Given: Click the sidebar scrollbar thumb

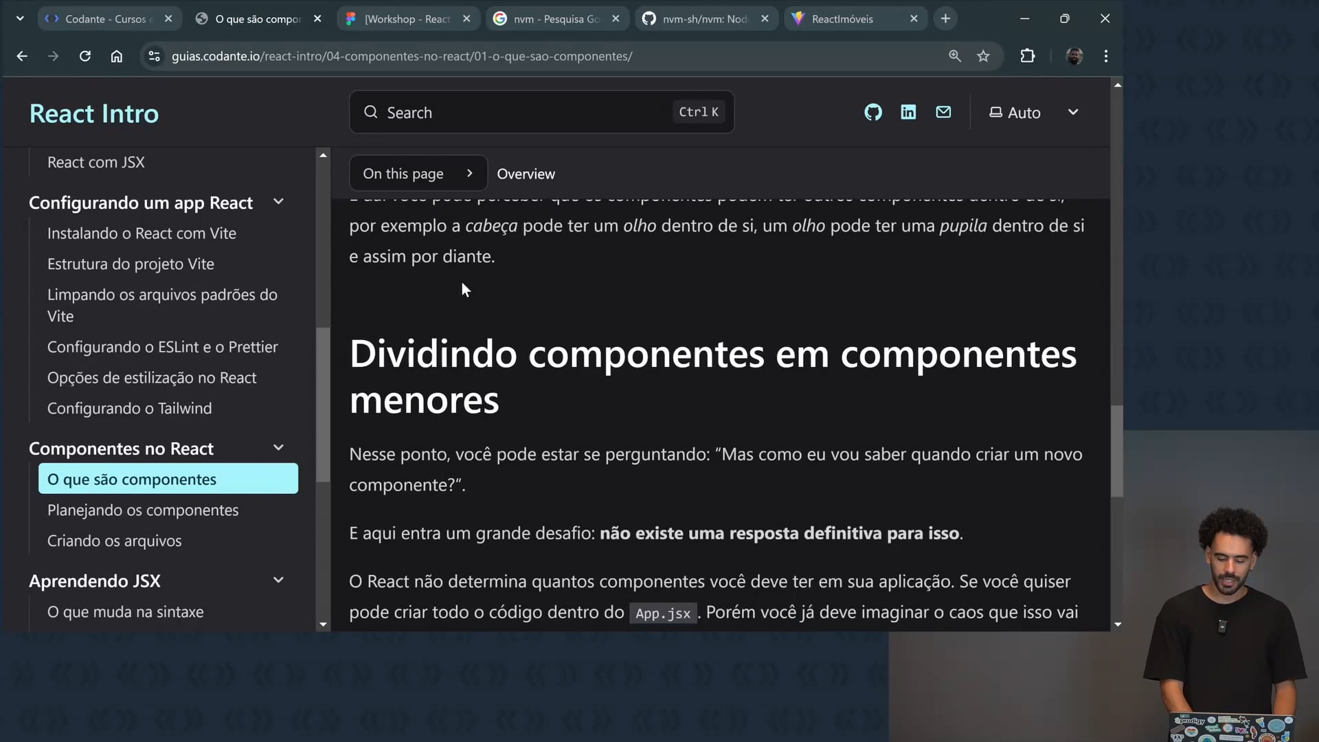Looking at the screenshot, I should [323, 405].
